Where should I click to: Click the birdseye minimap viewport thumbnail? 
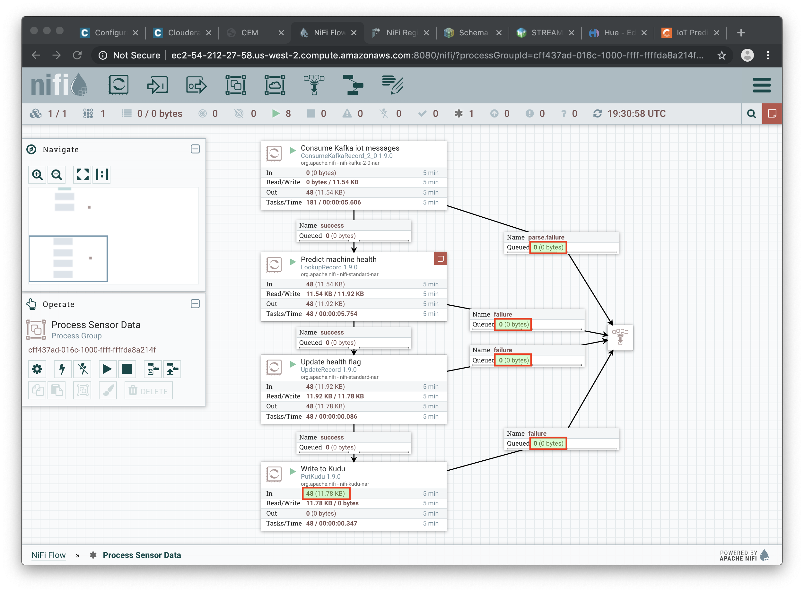click(68, 258)
